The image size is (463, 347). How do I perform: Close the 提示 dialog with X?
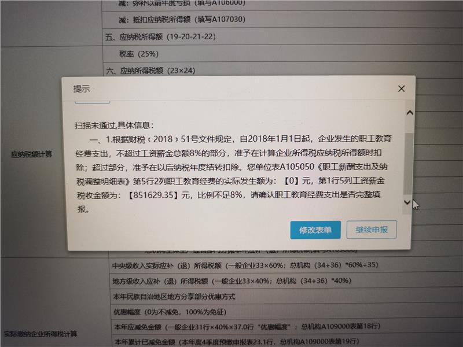402,88
